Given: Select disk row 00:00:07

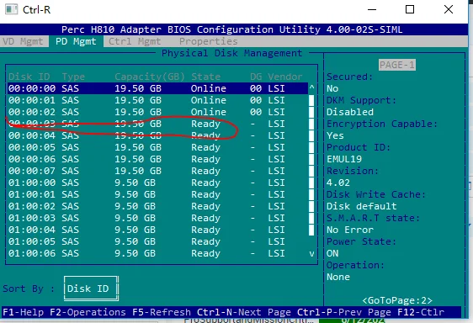Looking at the screenshot, I should (157, 171).
